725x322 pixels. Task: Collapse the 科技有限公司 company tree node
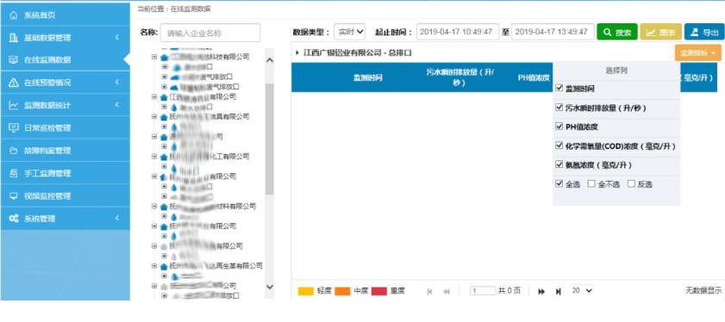coord(154,58)
